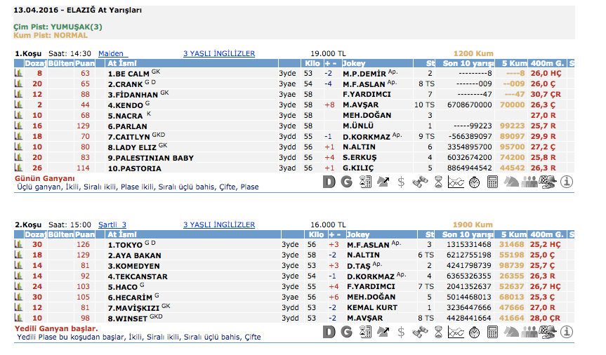Click the line graph icon in race 2
The image size is (606, 355).
[456, 332]
